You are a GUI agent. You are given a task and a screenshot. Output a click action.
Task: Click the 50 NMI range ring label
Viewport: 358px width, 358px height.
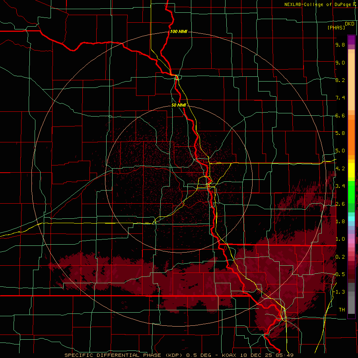[179, 105]
